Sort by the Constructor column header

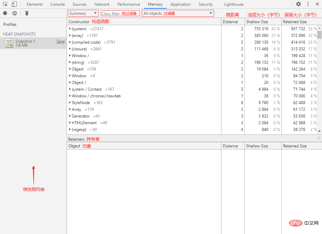point(144,21)
